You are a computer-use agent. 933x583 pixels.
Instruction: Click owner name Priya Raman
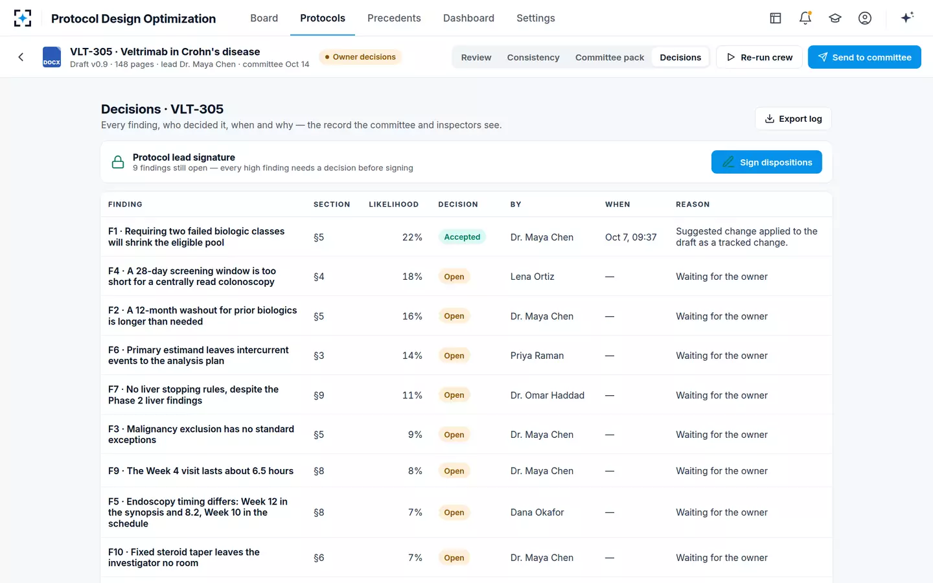[537, 356]
